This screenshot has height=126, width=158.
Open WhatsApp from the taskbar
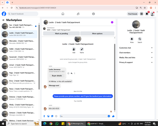(57, 124)
